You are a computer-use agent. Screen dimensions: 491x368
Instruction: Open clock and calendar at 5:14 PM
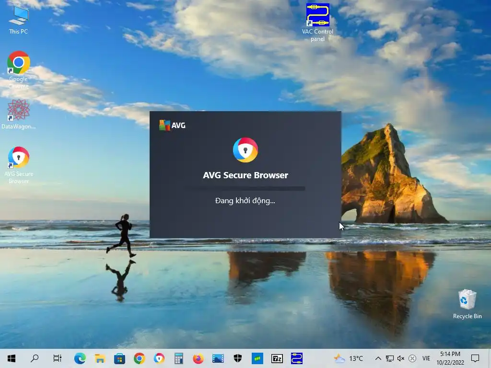(x=450, y=358)
